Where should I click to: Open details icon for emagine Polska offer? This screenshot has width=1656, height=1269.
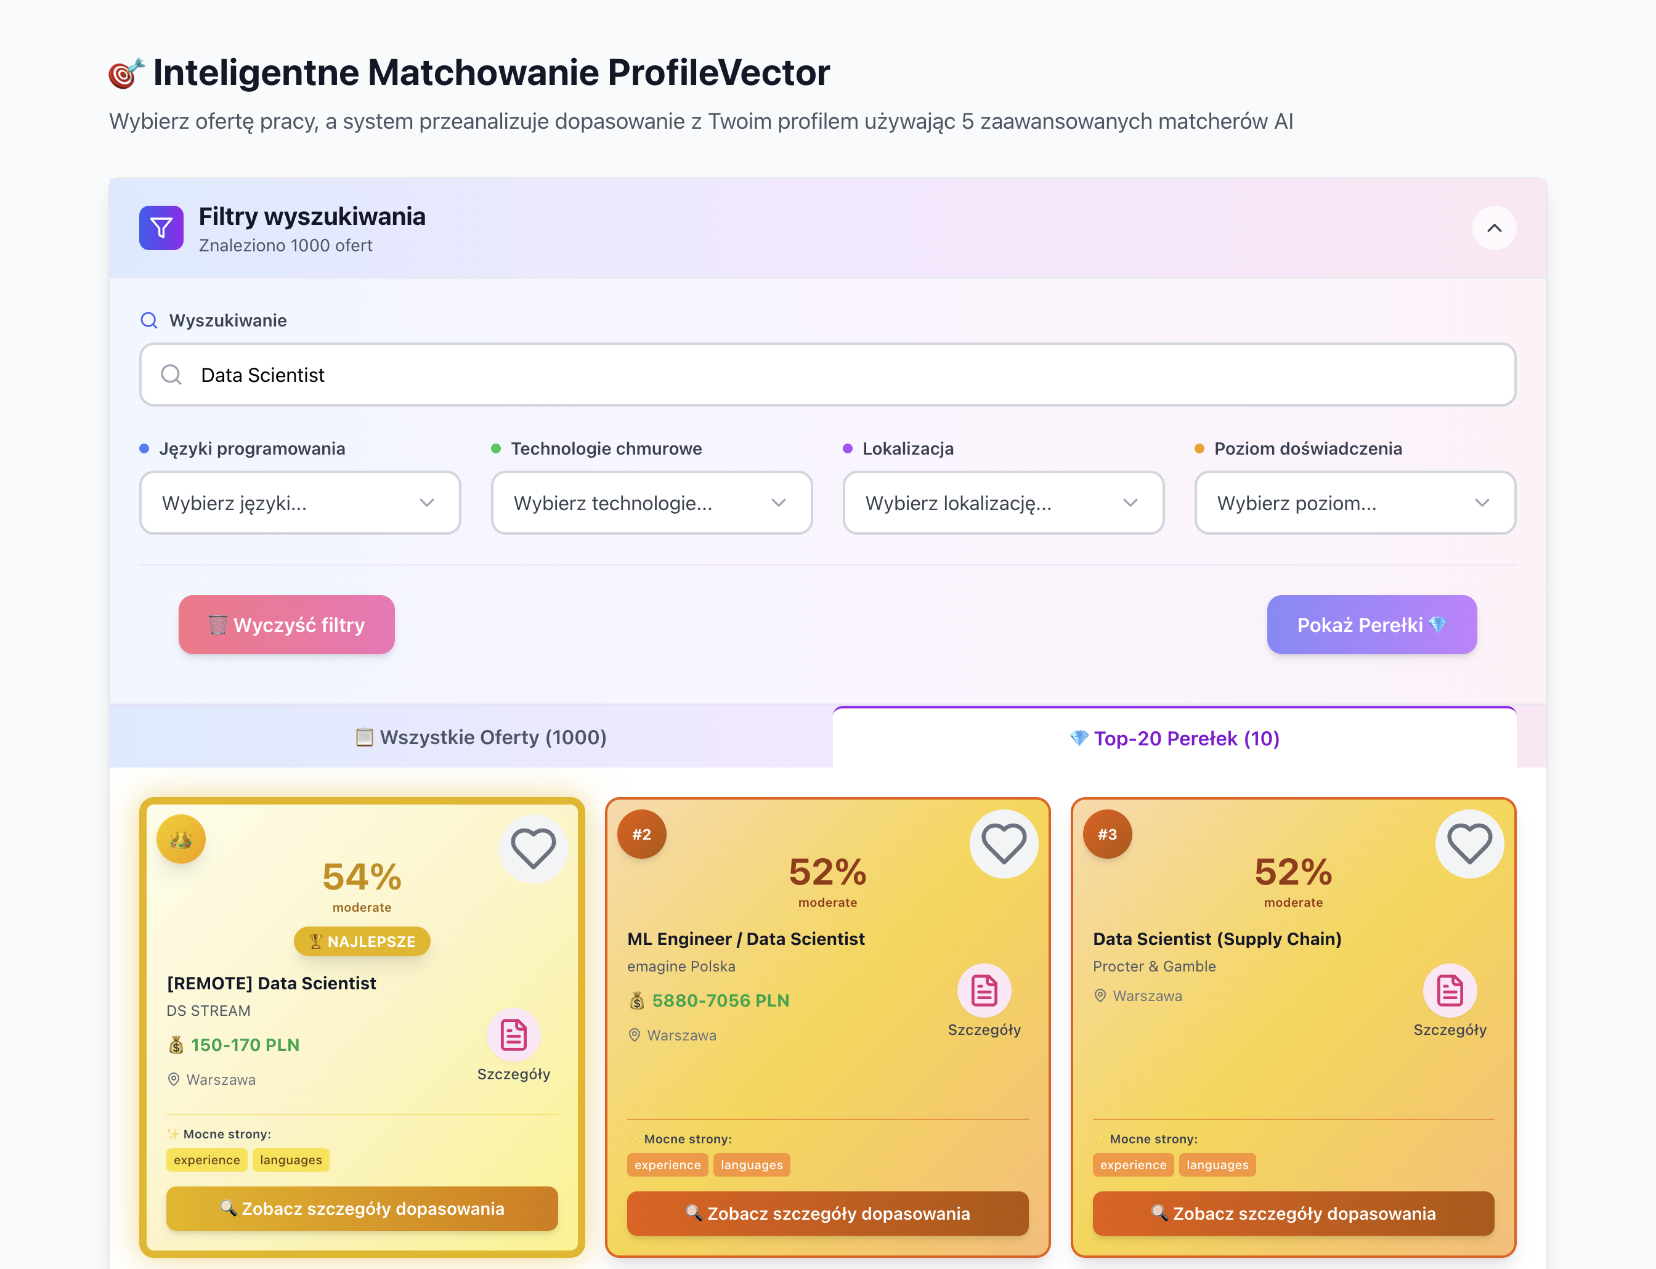pos(984,991)
